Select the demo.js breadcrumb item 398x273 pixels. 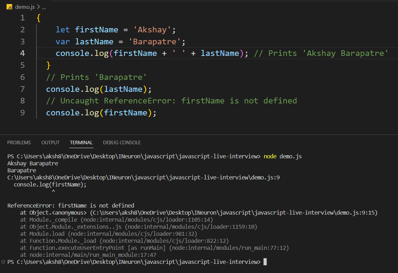(x=25, y=7)
